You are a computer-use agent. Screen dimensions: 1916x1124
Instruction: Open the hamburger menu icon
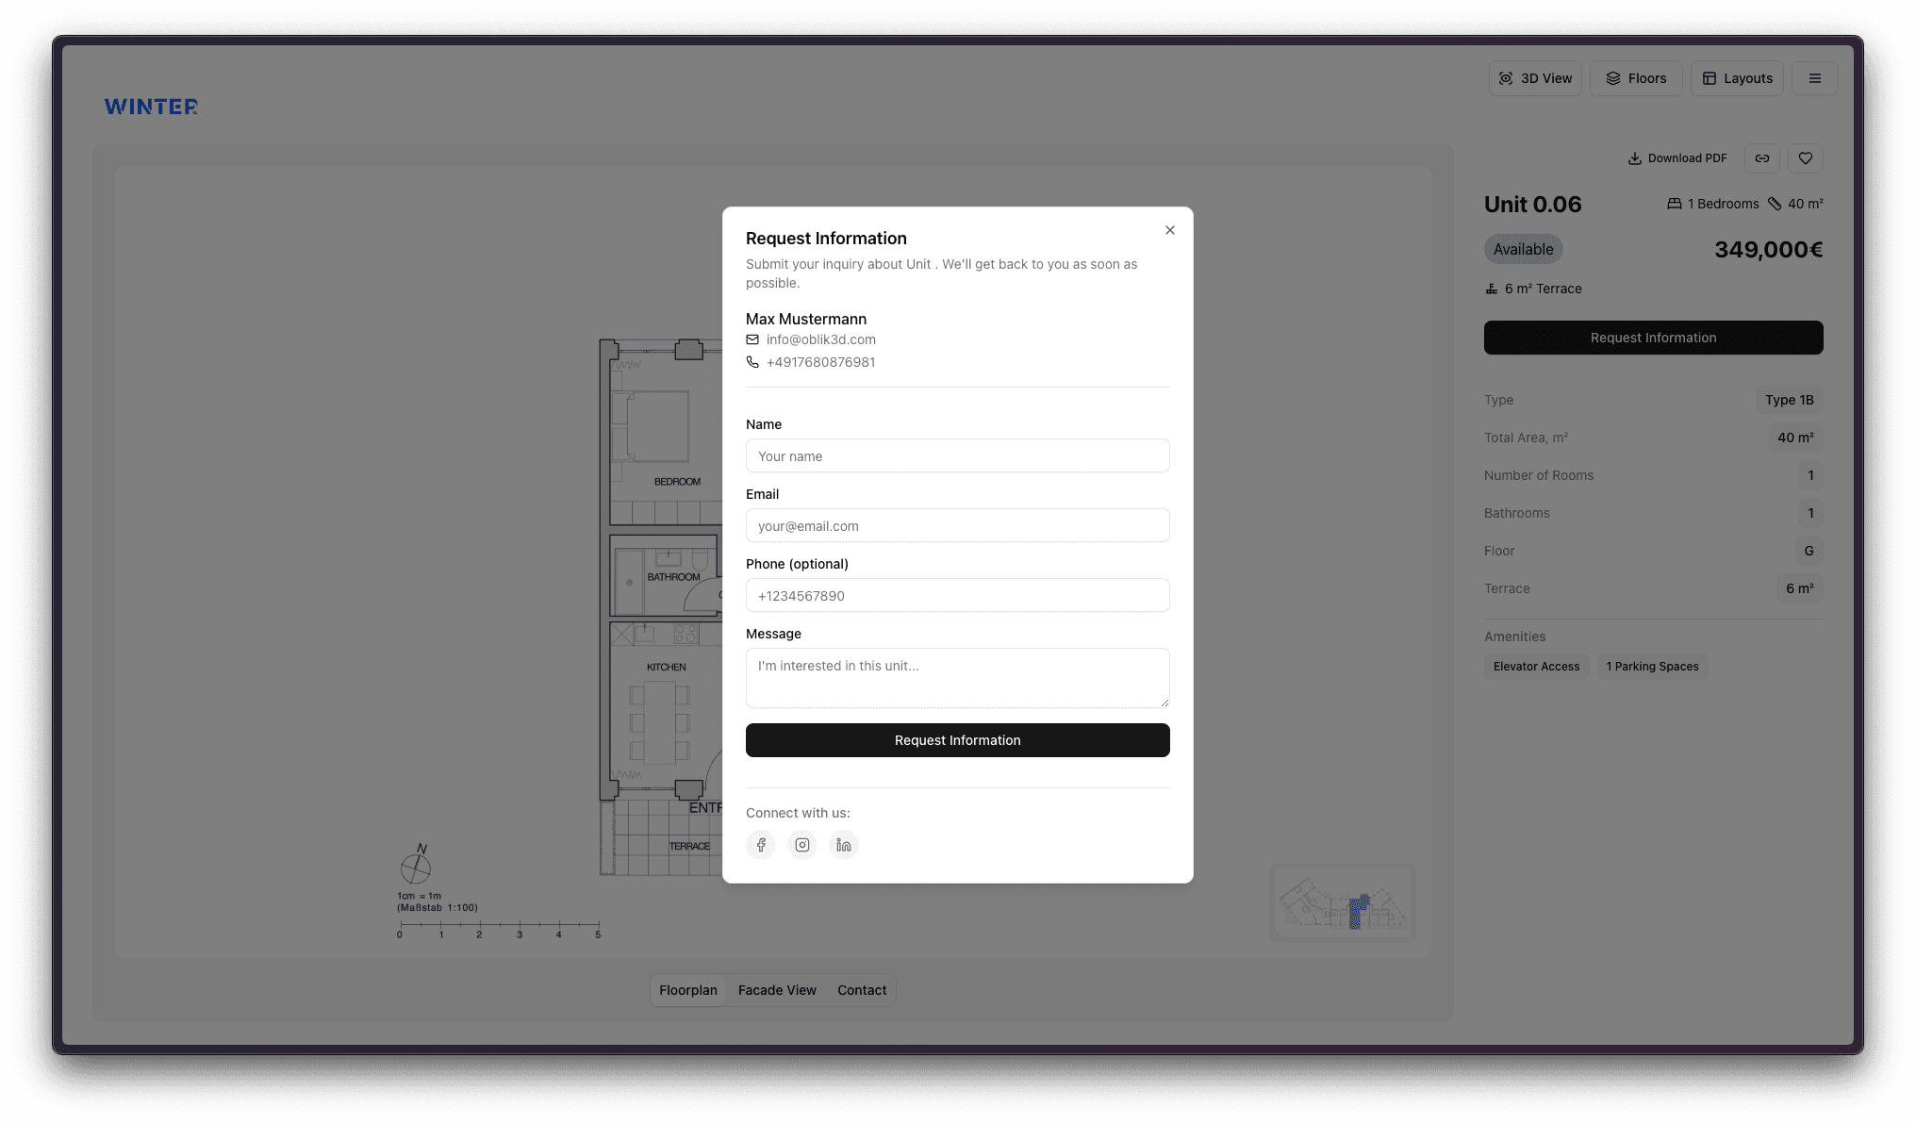click(x=1814, y=78)
